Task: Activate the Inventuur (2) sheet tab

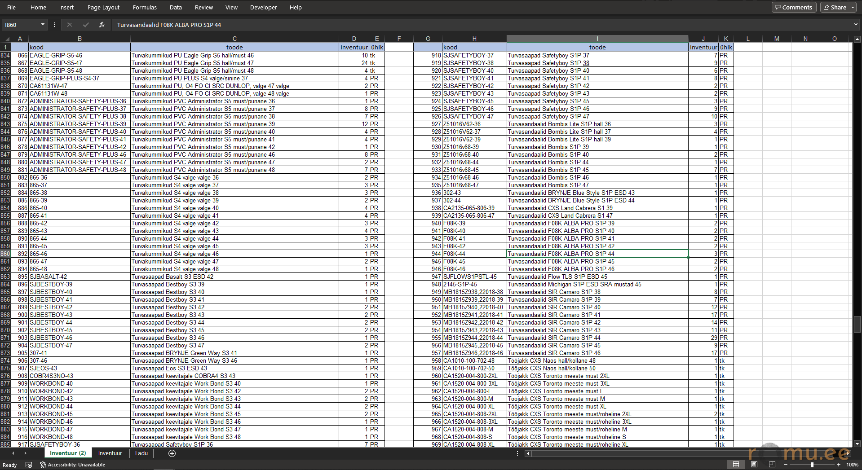Action: pos(68,453)
